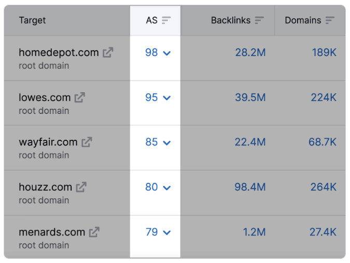Open houzz.com external link icon
This screenshot has height=263, width=350.
point(81,187)
